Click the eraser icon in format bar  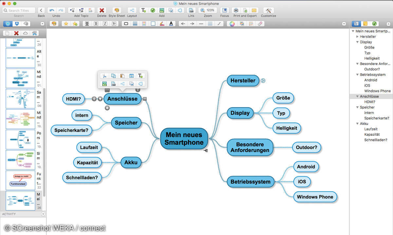260,23
